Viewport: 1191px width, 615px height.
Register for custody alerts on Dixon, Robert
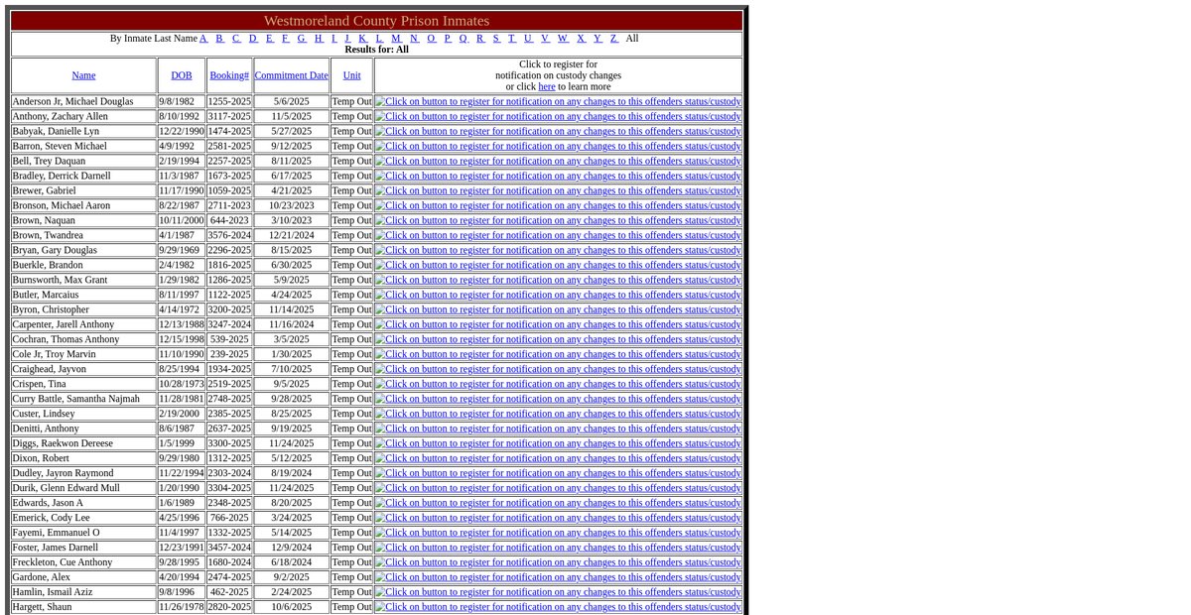[x=558, y=458]
